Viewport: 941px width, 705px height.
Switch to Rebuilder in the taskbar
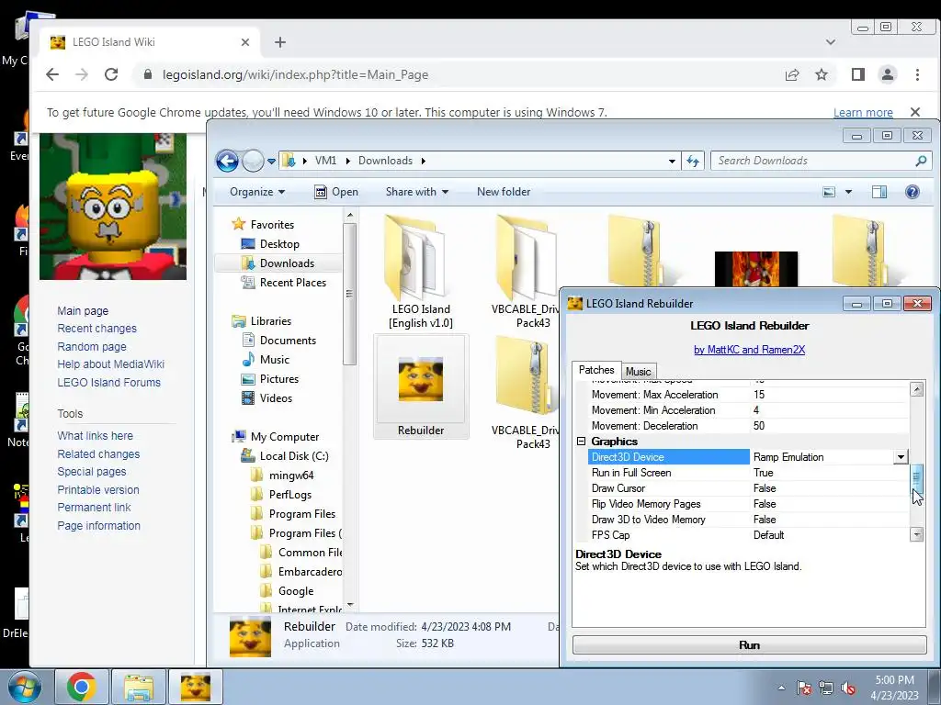pos(196,687)
